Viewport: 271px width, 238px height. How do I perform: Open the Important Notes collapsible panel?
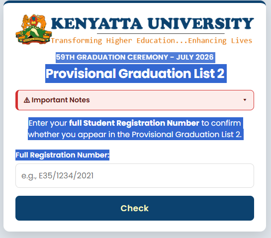[x=135, y=100]
